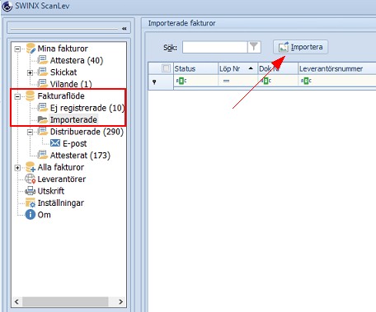Open Attestera (40) in the tree
Image resolution: width=376 pixels, height=312 pixels.
(77, 60)
